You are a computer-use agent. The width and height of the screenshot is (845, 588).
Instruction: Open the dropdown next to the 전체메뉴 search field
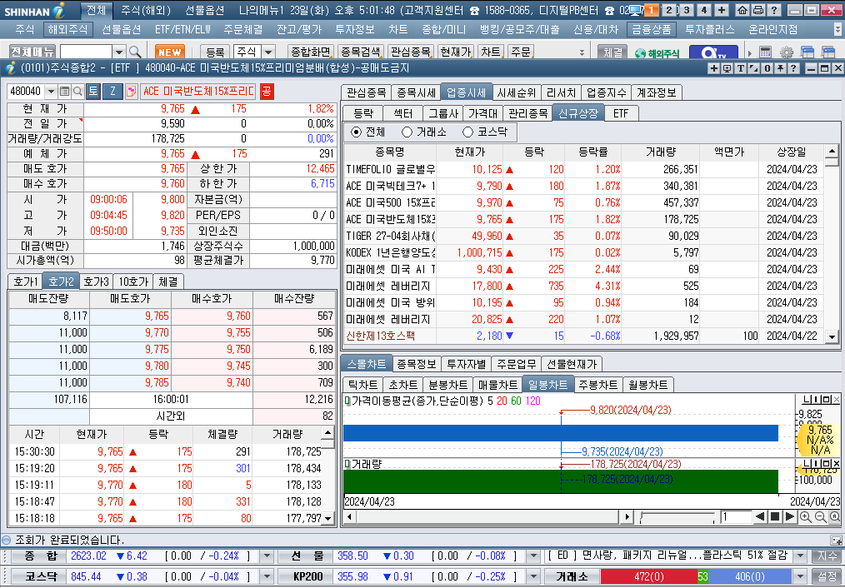tap(119, 52)
